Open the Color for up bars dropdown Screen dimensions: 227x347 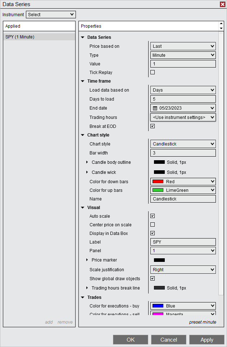tap(183, 190)
